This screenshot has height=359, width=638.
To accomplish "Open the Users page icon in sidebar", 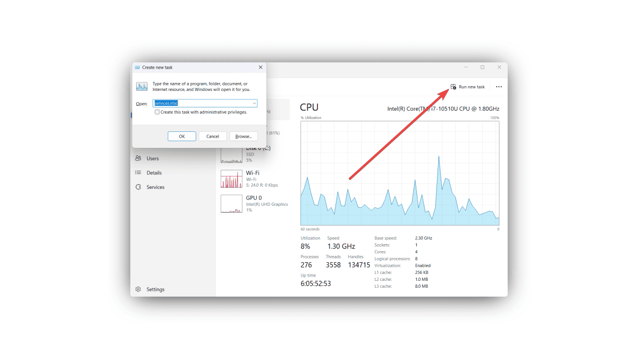I will (x=138, y=158).
